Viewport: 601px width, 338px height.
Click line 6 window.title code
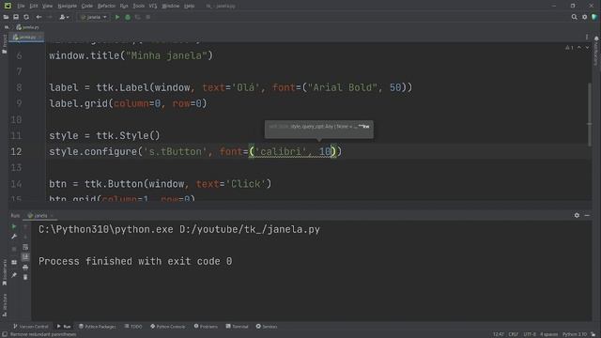(131, 55)
